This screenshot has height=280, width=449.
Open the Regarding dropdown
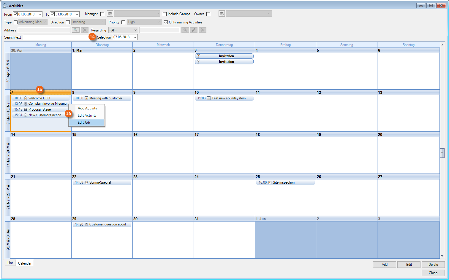tap(135, 30)
